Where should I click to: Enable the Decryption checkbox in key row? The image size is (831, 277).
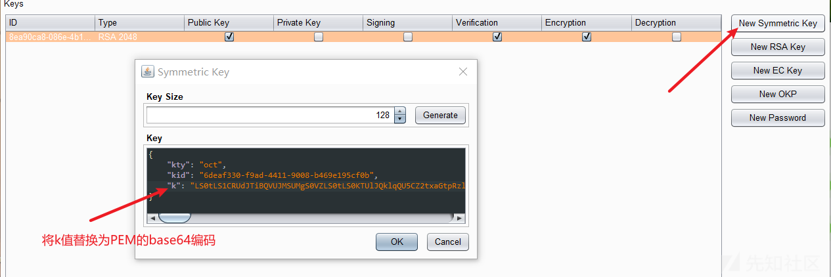(x=677, y=37)
